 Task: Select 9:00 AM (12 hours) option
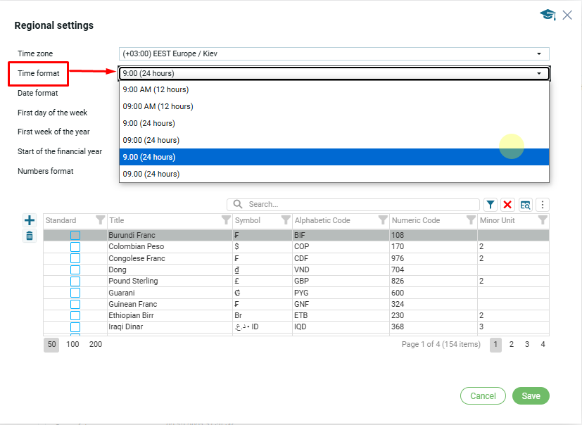pyautogui.click(x=156, y=89)
